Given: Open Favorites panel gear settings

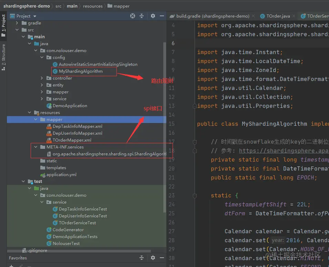Looking at the screenshot, I should click(x=153, y=258).
